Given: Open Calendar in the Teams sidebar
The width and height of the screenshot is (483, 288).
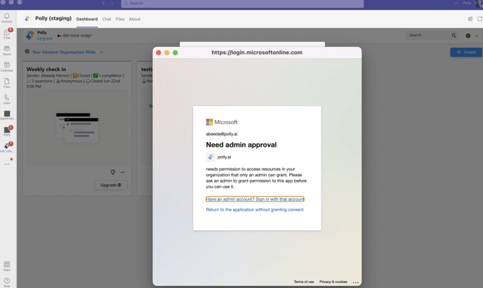Looking at the screenshot, I should pyautogui.click(x=7, y=67).
